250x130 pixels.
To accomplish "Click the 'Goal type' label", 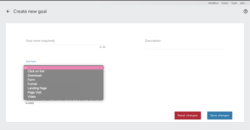I will pos(31,61).
